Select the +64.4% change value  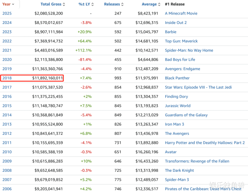(x=85, y=41)
